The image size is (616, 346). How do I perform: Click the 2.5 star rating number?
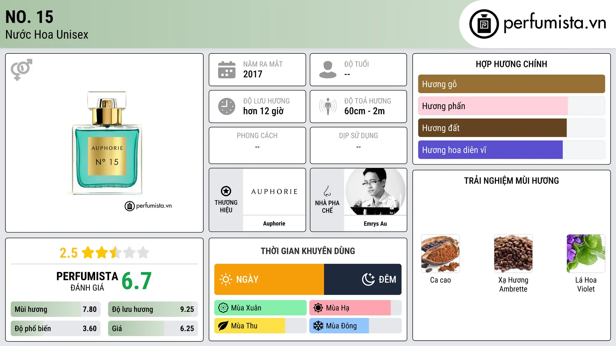coord(69,253)
